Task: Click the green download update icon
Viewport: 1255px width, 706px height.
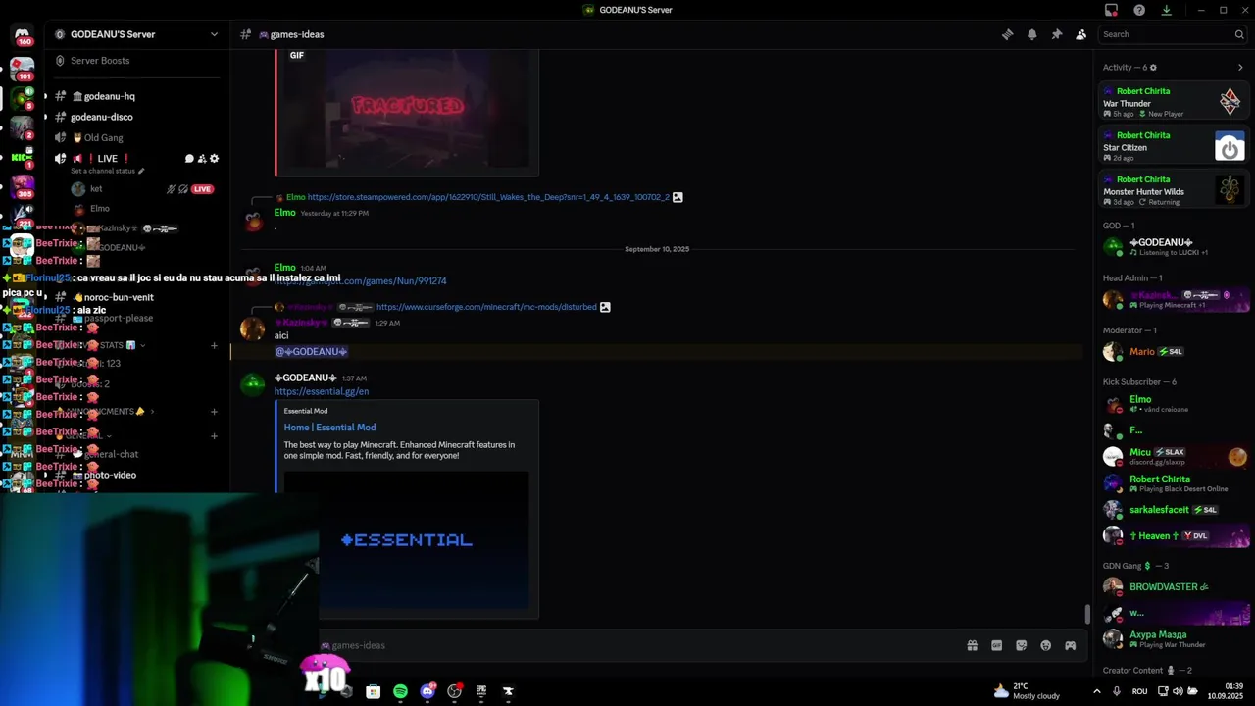Action: 1166,10
